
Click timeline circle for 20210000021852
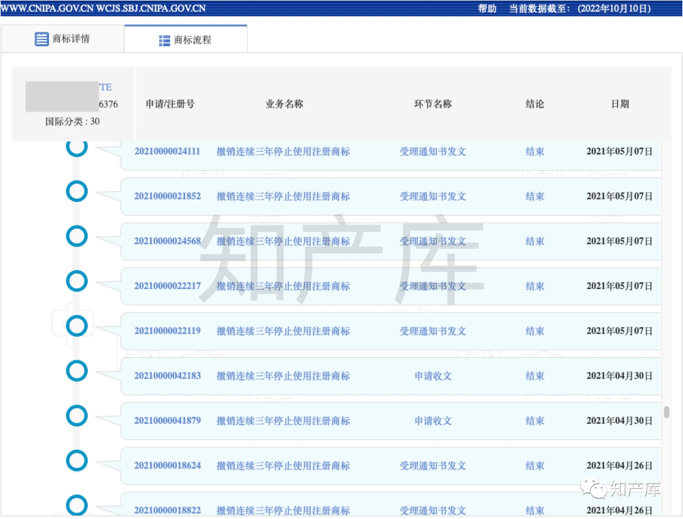tap(77, 191)
